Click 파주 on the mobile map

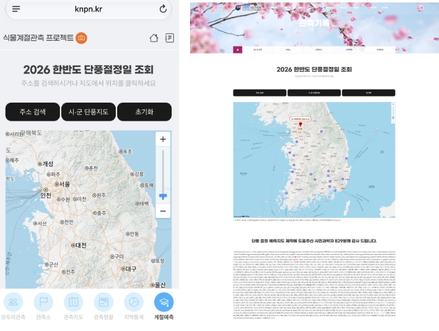click(53, 174)
